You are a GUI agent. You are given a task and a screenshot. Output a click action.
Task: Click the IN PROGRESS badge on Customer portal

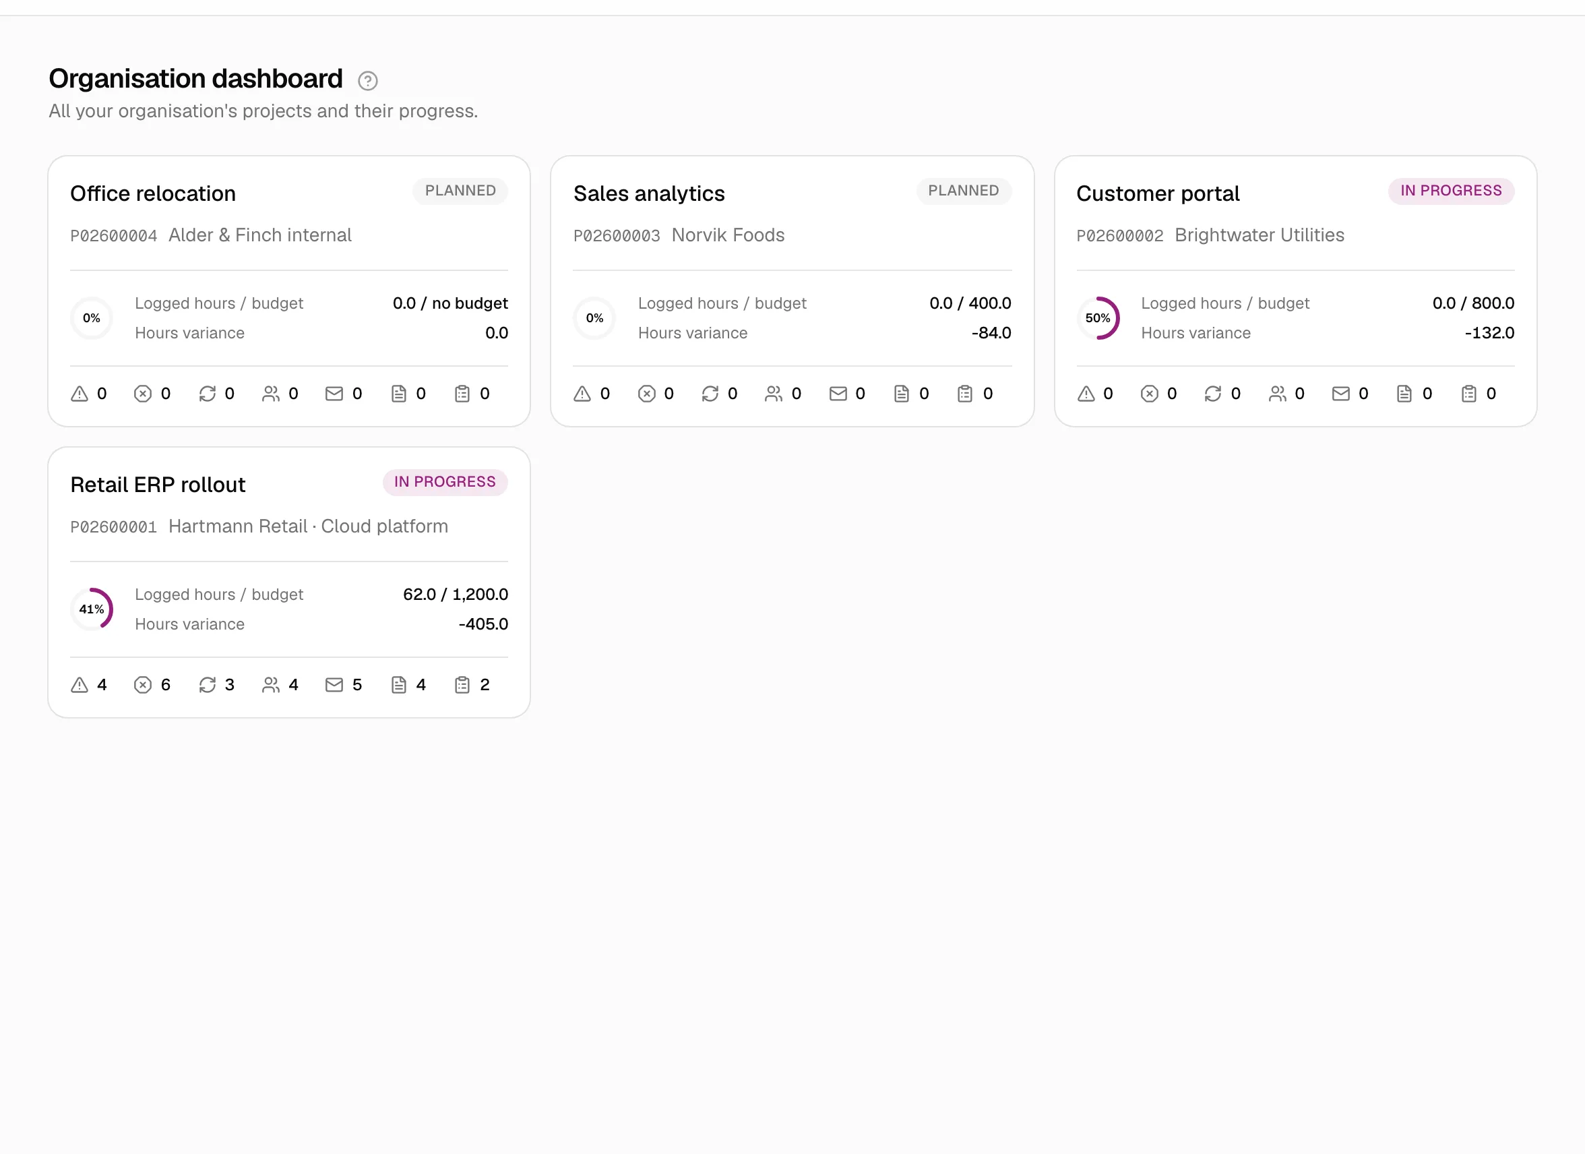[1451, 191]
